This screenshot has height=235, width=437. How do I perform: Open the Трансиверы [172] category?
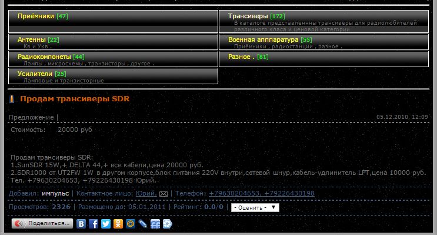[x=256, y=16]
